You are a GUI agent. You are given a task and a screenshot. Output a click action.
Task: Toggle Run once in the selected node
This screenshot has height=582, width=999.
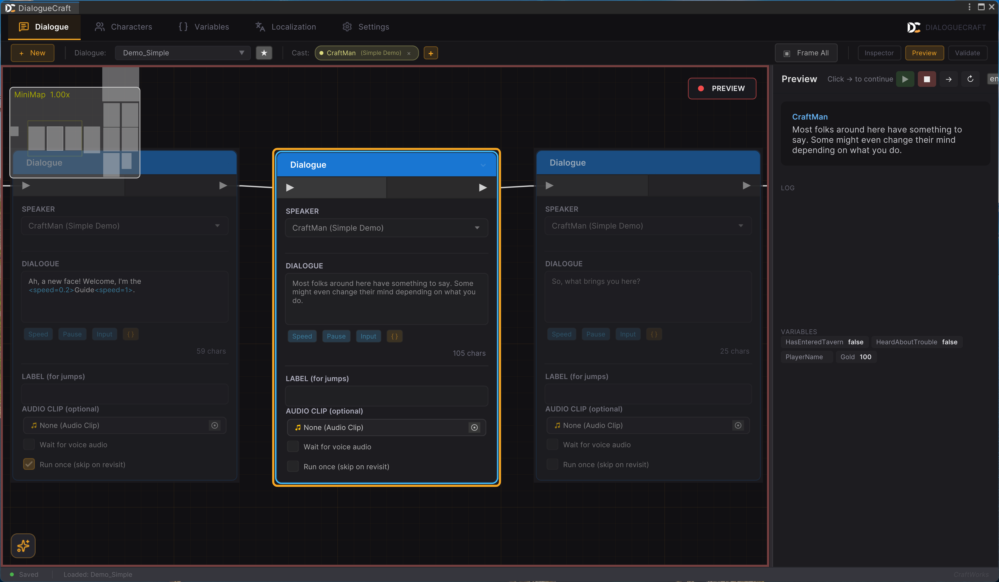tap(293, 466)
